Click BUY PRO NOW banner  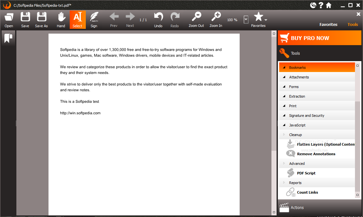[x=320, y=38]
